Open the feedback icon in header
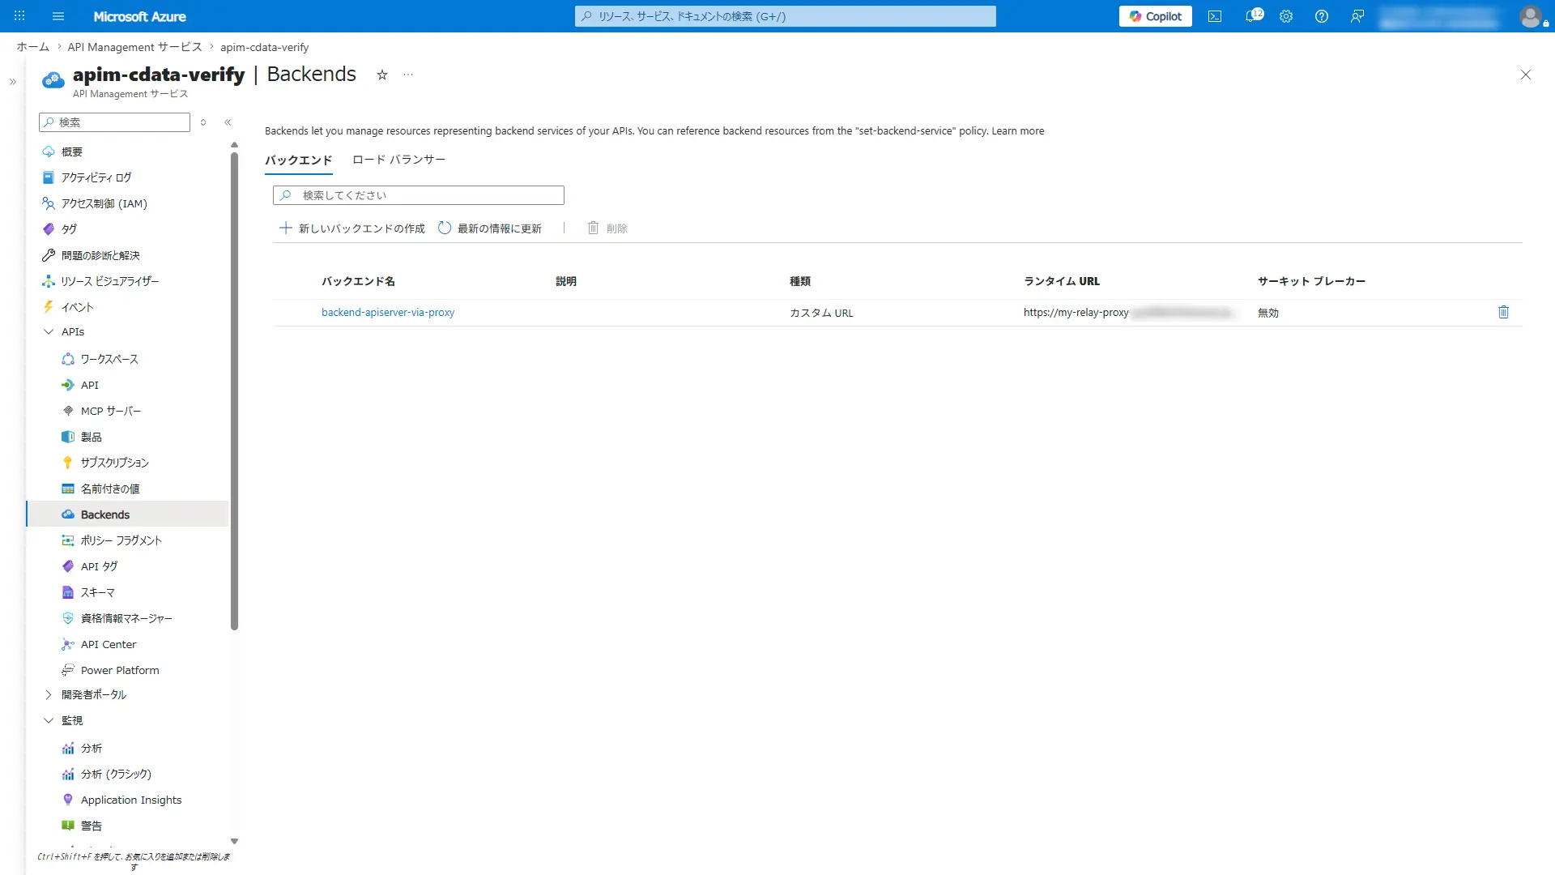The width and height of the screenshot is (1555, 875). 1357,16
